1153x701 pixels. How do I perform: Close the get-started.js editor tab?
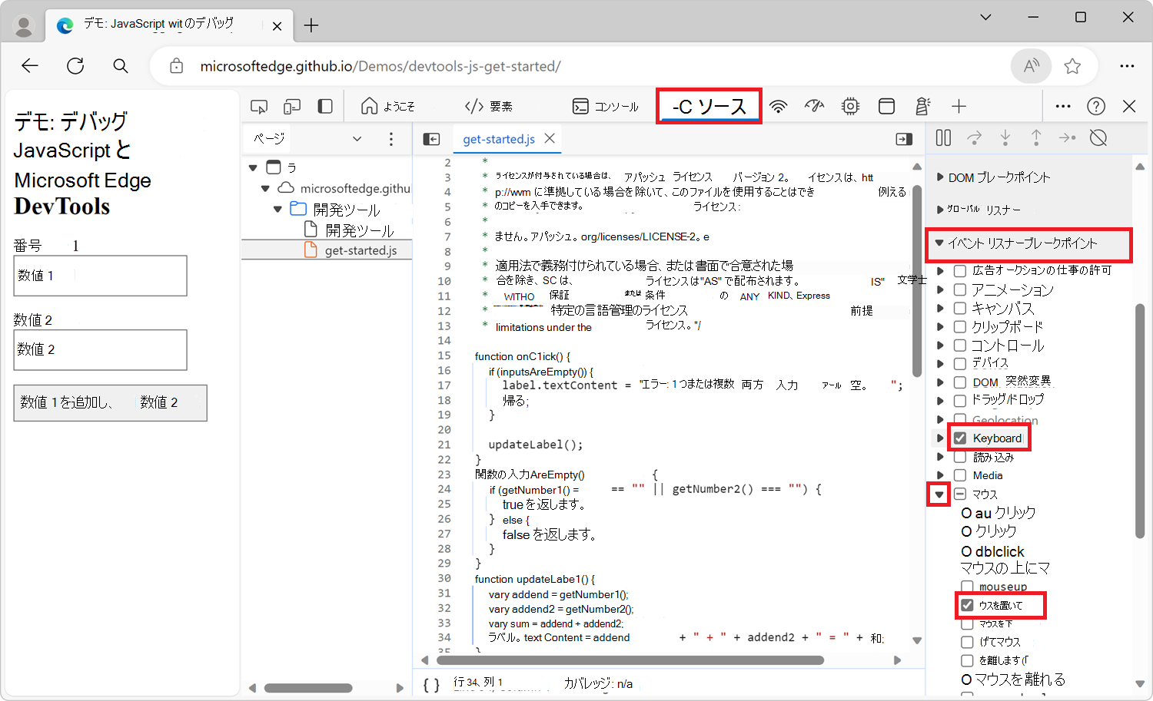tap(549, 139)
